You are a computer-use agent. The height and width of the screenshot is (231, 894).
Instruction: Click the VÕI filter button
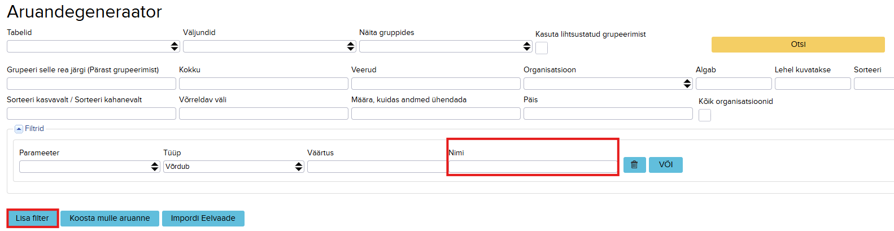(x=666, y=165)
